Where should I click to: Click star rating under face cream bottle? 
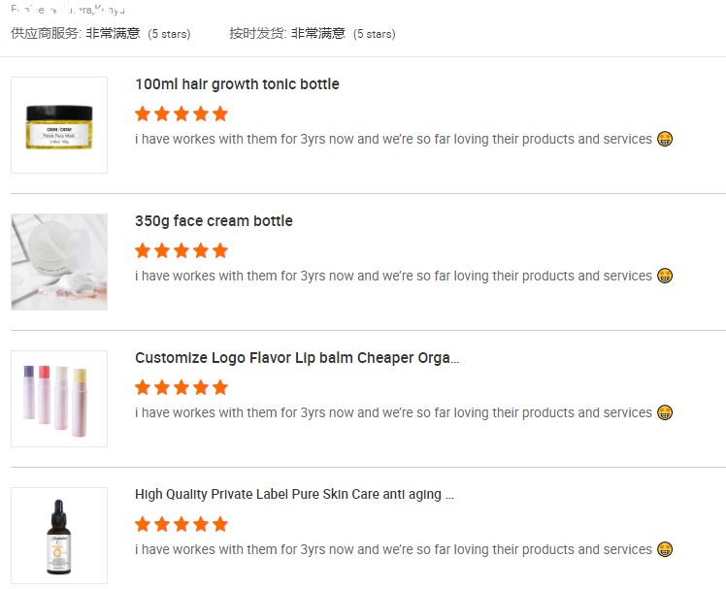[x=181, y=250]
